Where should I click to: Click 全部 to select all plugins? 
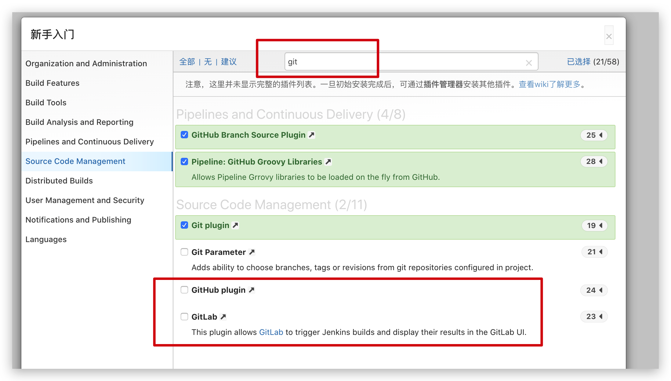187,62
